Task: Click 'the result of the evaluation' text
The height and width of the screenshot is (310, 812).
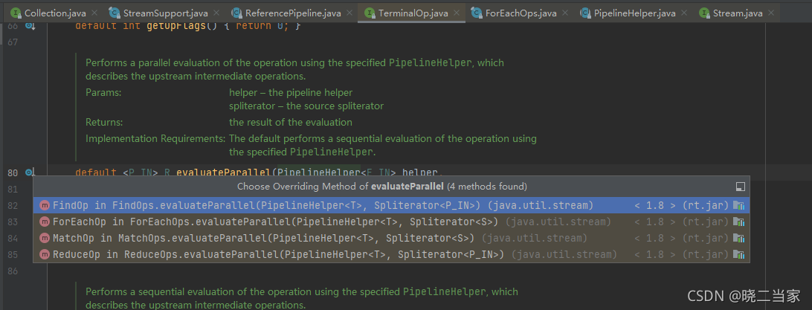Action: pyautogui.click(x=291, y=123)
